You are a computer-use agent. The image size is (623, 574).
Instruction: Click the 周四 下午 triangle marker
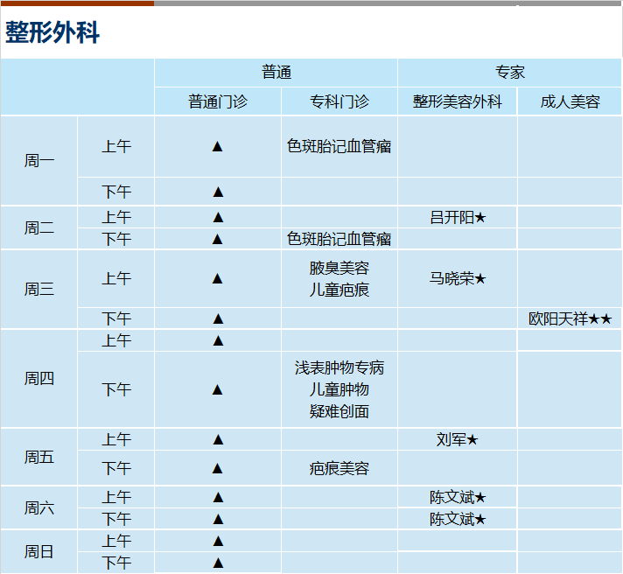(217, 389)
